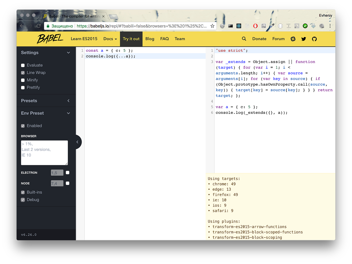
Task: Uncheck the Debug option
Action: tap(23, 200)
